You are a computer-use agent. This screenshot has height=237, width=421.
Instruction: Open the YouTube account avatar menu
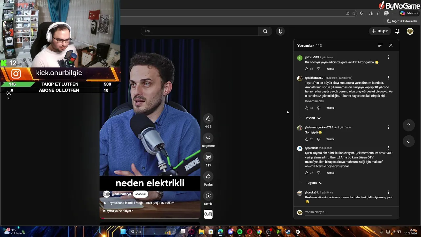point(410,31)
